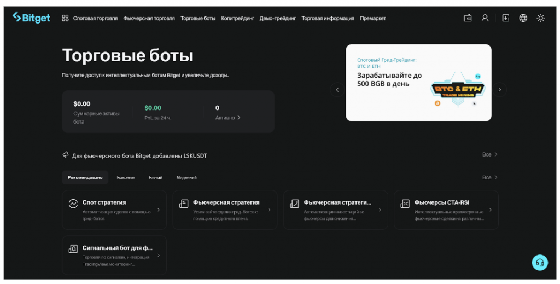Expand Сигнальный бот card chevron
The image size is (560, 284).
[159, 255]
